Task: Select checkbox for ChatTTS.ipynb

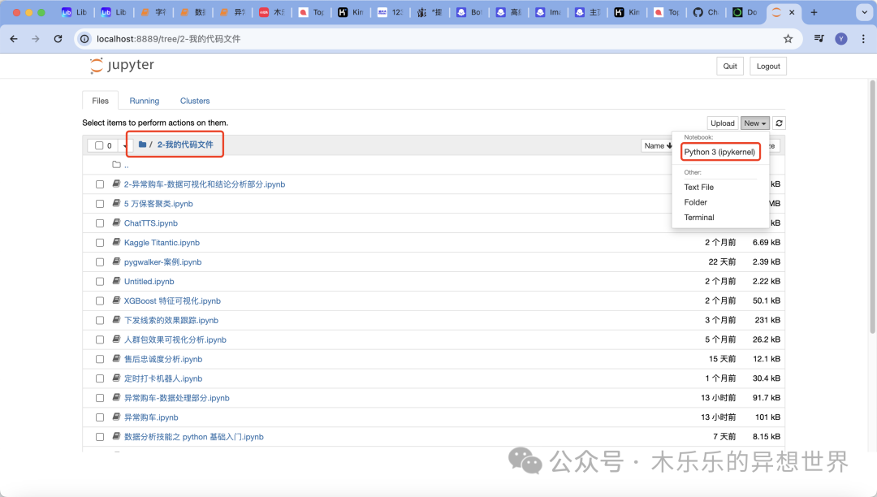Action: pos(100,223)
